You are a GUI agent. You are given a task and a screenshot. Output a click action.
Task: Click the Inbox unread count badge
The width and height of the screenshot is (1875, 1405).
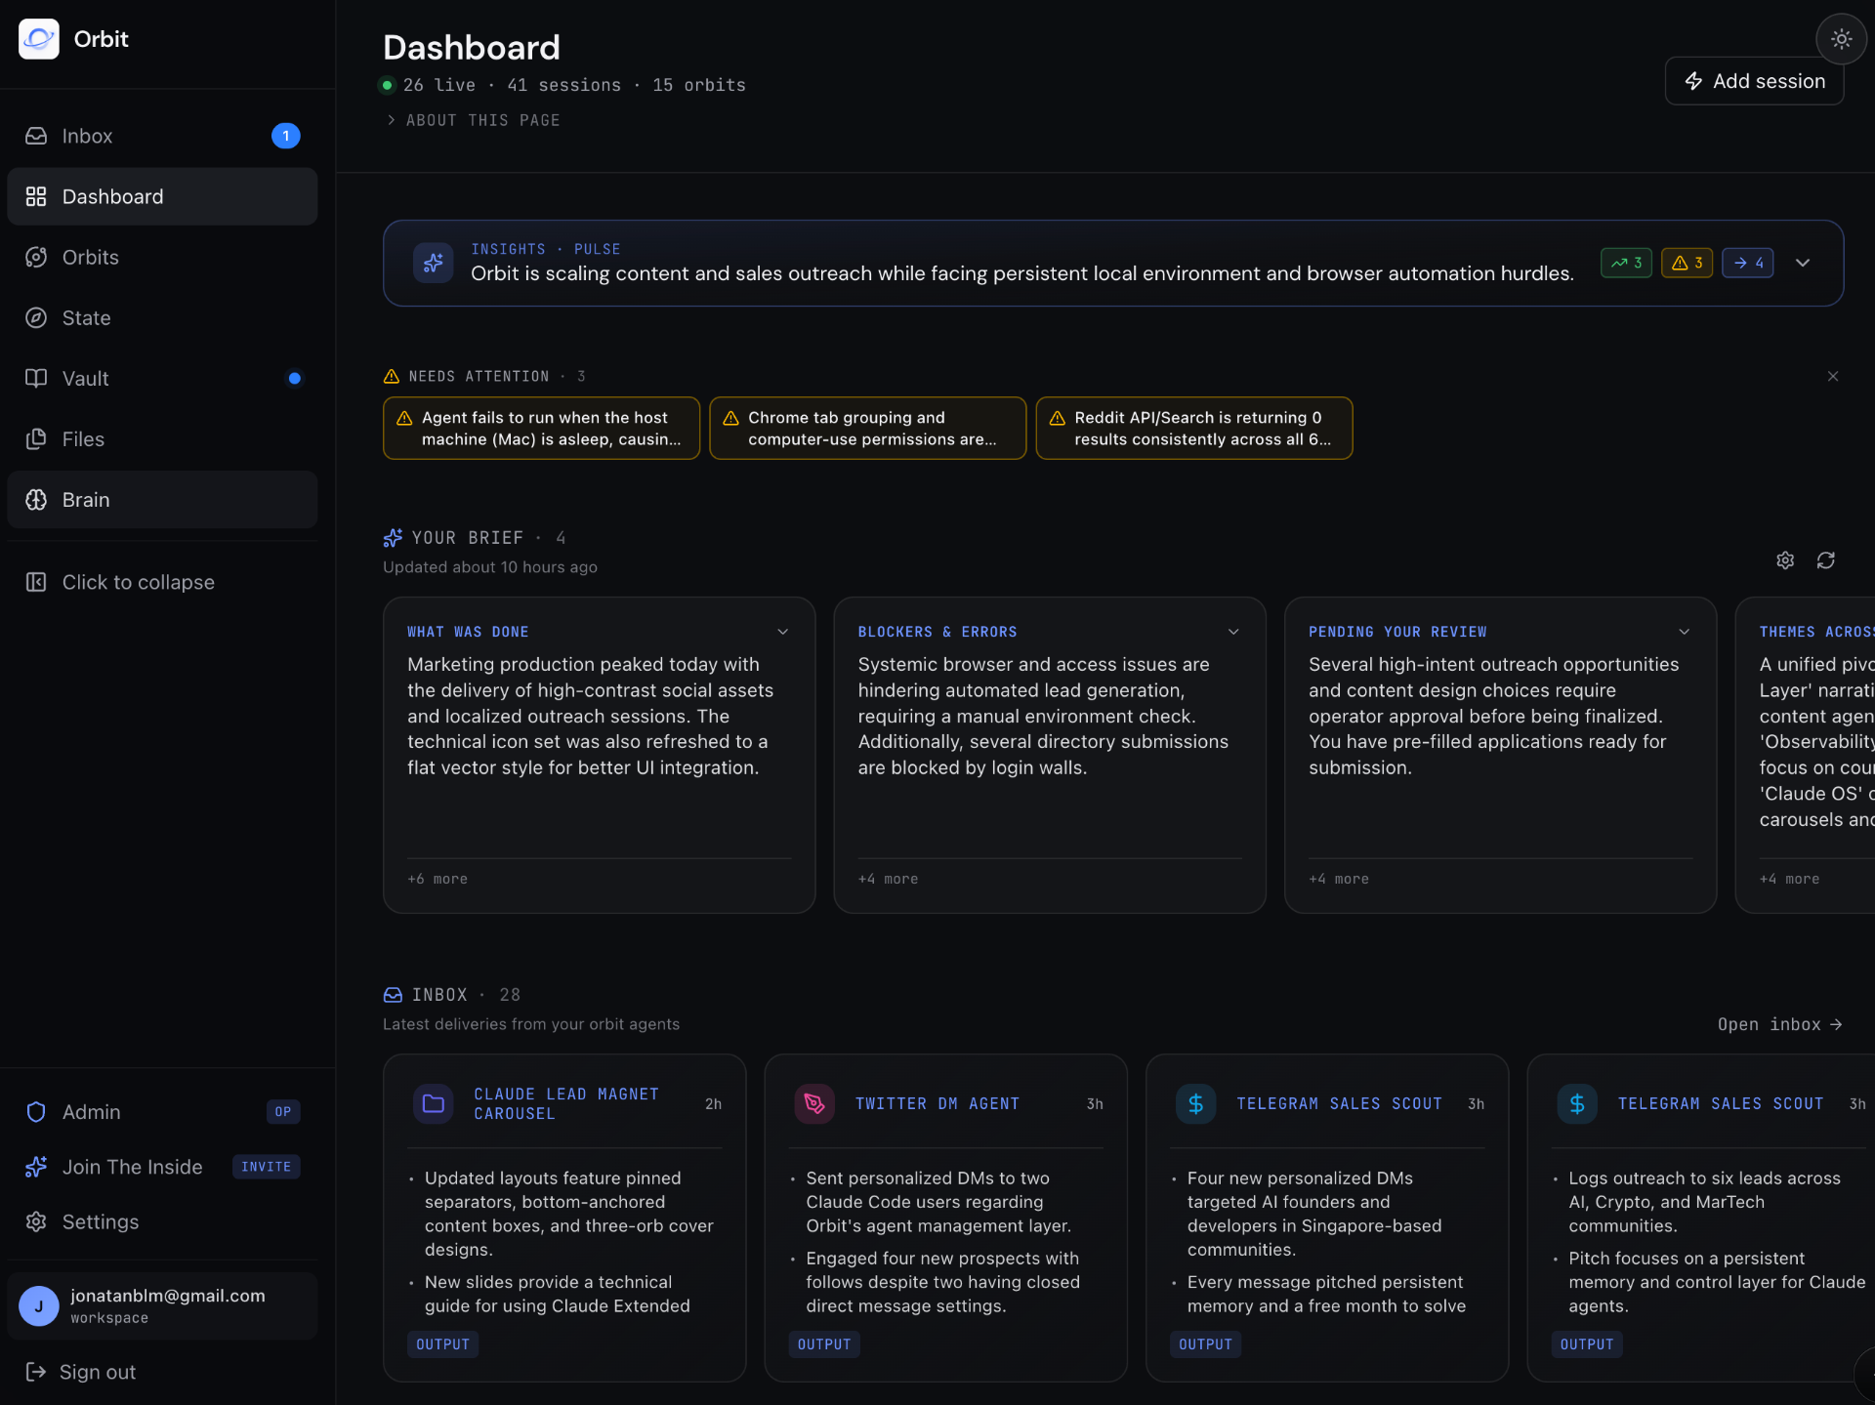(285, 136)
